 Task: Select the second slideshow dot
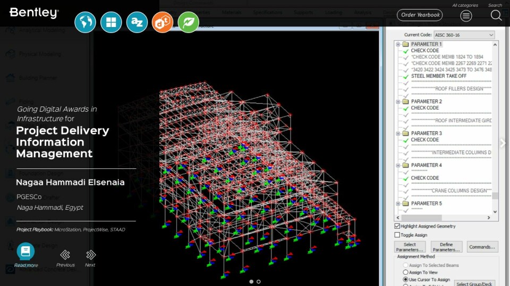pos(259,281)
